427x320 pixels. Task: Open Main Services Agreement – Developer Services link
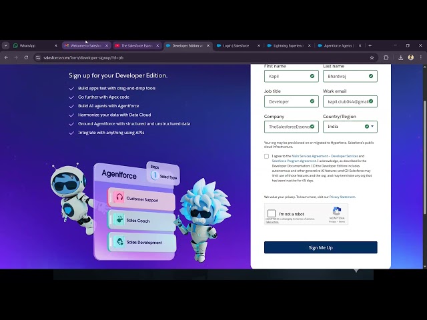click(325, 156)
